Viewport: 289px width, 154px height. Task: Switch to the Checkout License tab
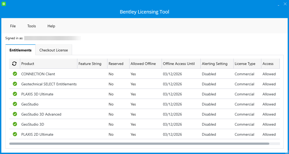click(x=53, y=50)
